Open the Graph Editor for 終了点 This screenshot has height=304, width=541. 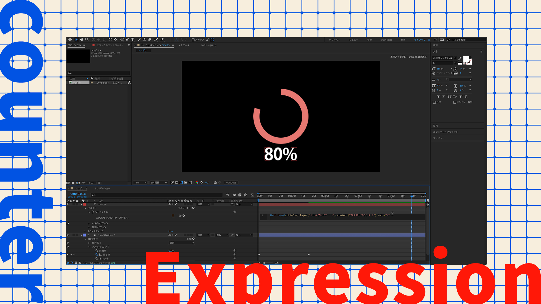click(x=100, y=255)
